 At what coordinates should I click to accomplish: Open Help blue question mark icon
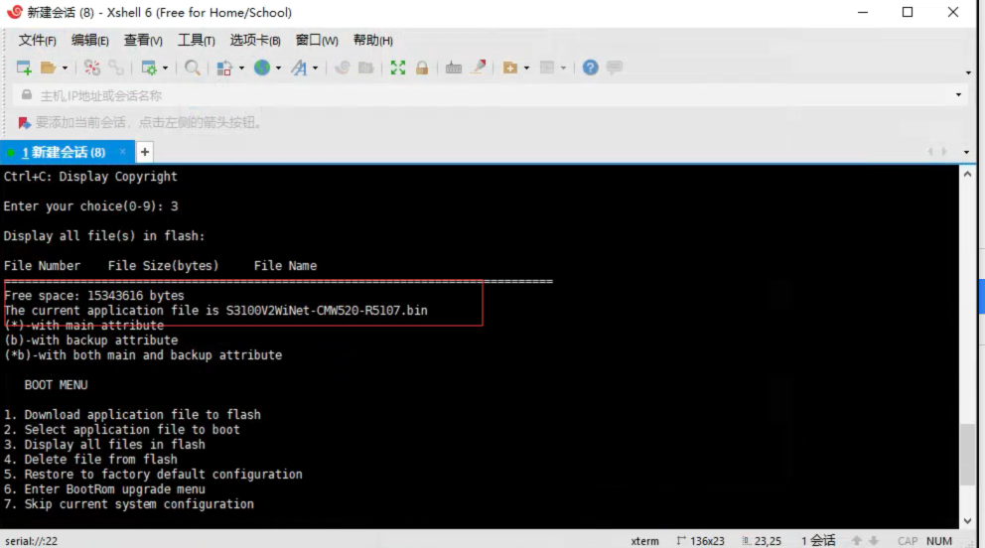point(590,68)
